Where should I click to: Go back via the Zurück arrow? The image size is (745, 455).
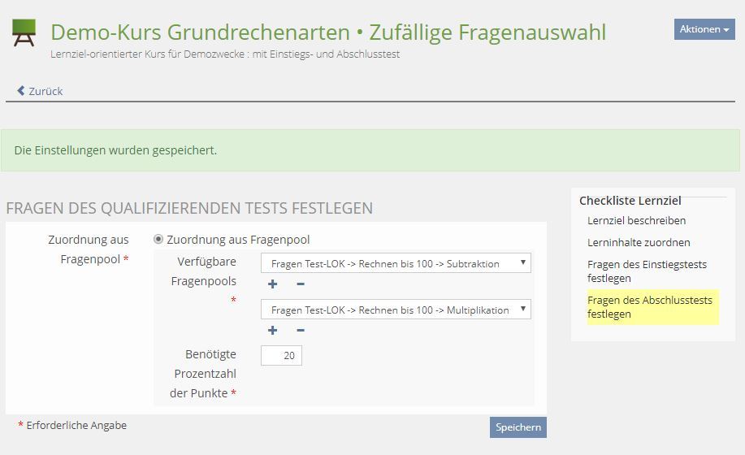[40, 91]
